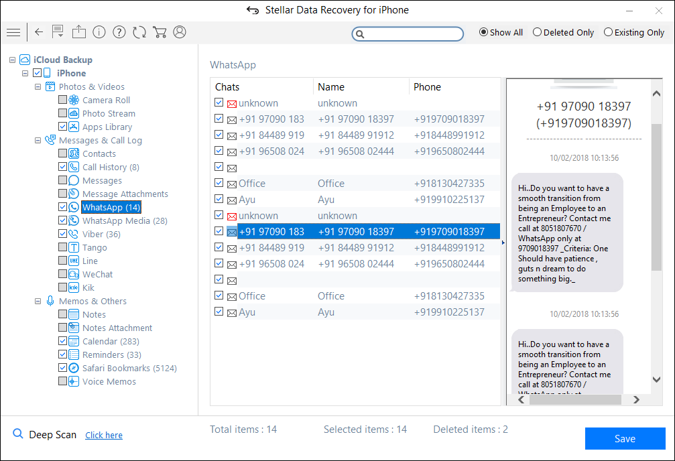The image size is (675, 461).
Task: Click the preview scroll up arrow
Action: [x=656, y=93]
